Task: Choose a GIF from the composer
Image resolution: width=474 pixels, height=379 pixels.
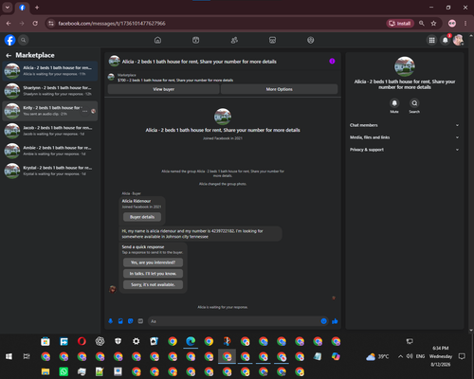Action: (140, 321)
